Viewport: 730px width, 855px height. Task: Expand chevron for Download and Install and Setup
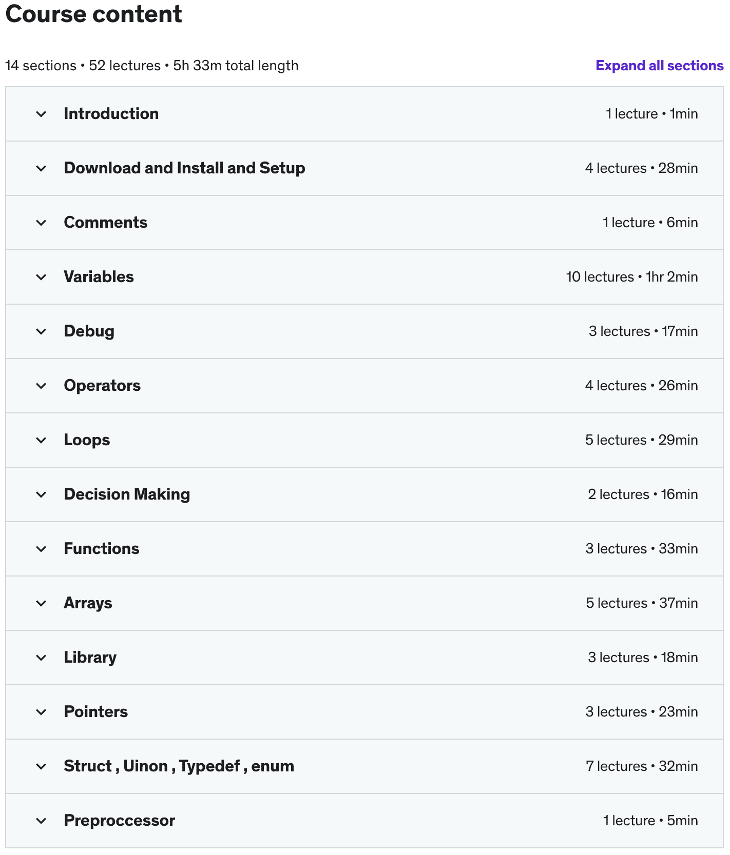coord(41,168)
